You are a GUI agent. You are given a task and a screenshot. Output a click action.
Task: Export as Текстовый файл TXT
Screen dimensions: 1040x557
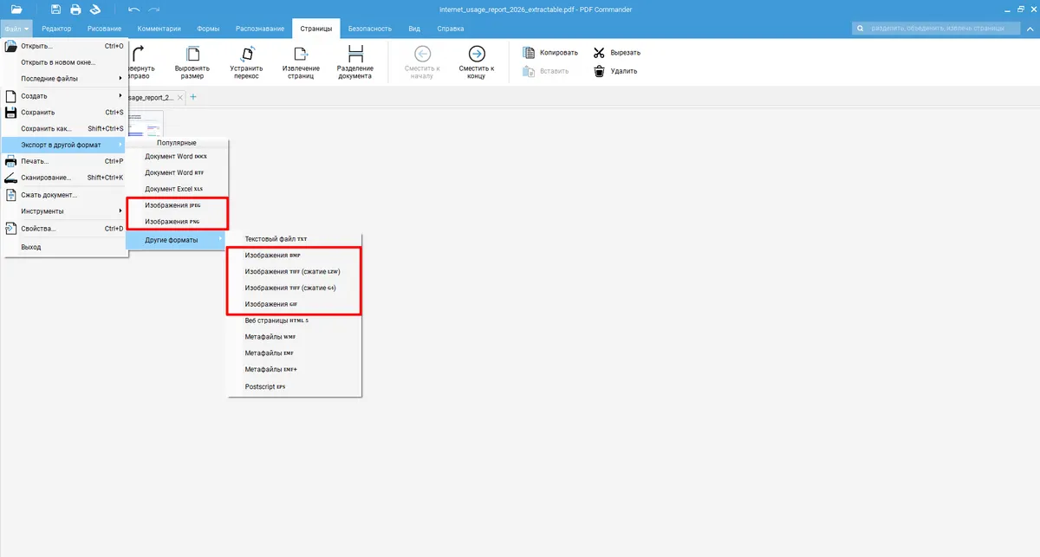tap(295, 238)
